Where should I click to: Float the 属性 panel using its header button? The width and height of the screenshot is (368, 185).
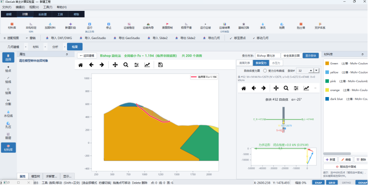point(67,54)
